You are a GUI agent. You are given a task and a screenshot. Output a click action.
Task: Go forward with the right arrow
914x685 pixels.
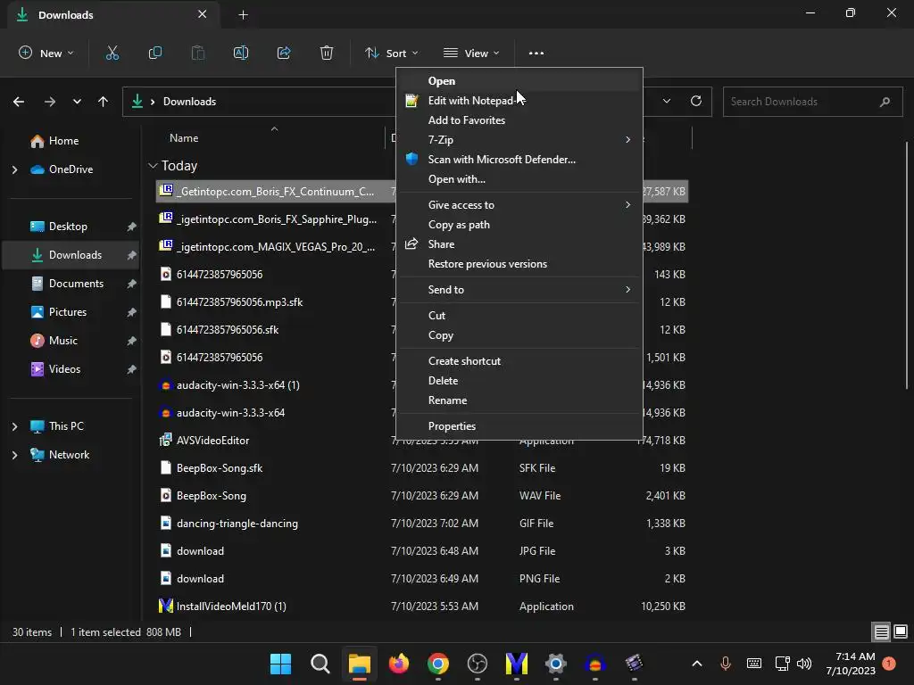click(50, 102)
